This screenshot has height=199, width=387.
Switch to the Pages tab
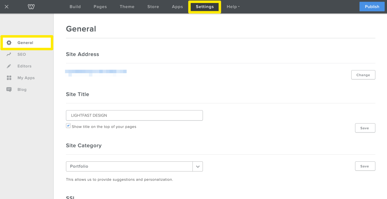[100, 7]
